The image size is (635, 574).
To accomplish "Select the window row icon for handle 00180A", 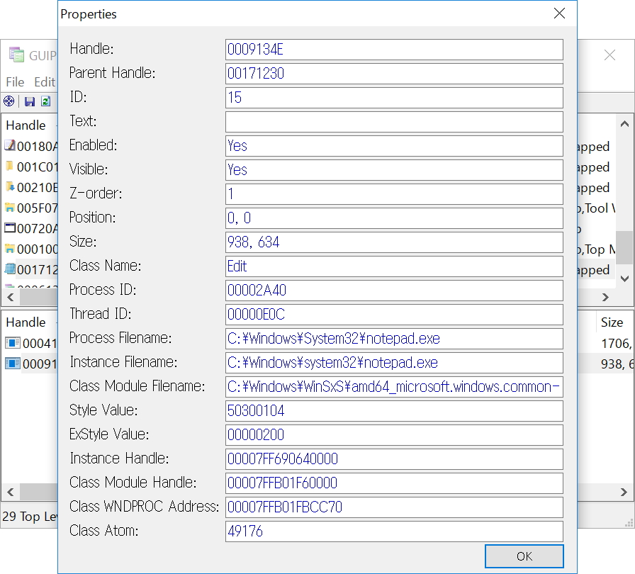I will point(10,146).
